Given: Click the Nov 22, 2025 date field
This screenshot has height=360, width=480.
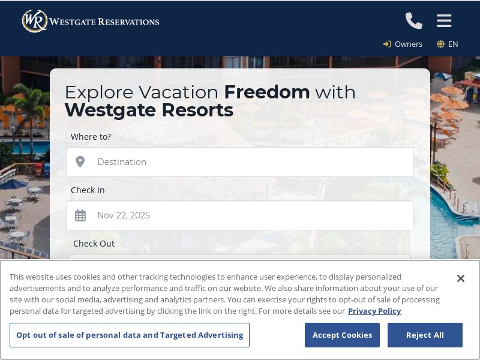Looking at the screenshot, I should [x=240, y=215].
